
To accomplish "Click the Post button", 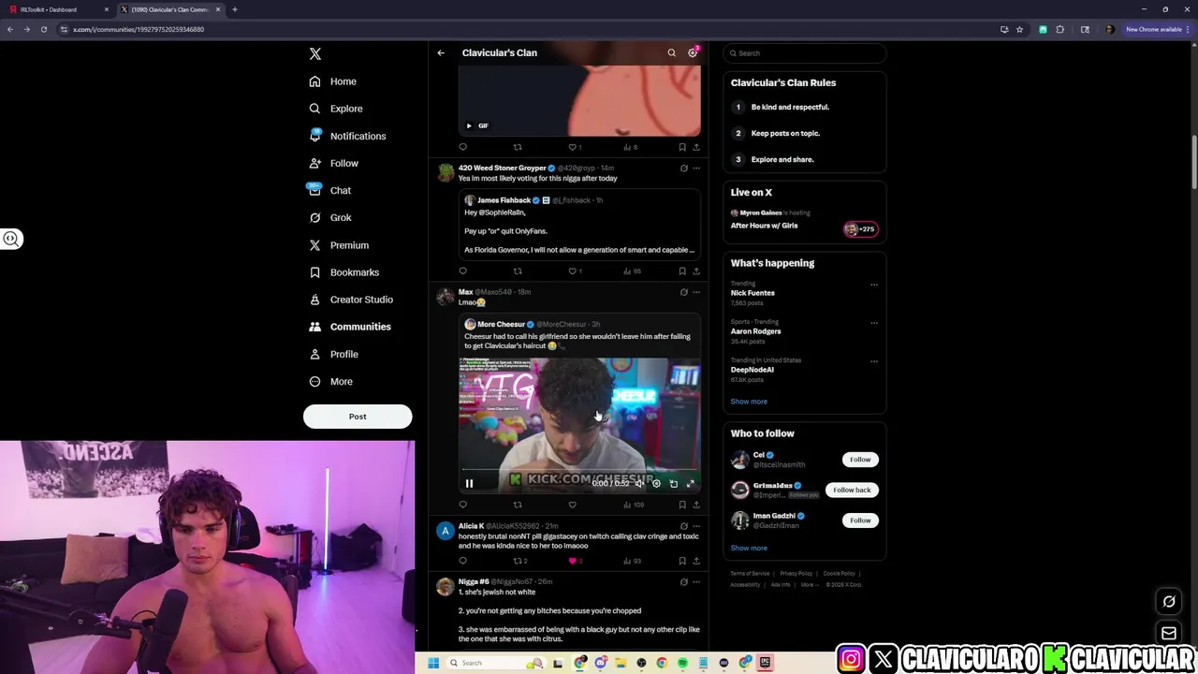I will coord(358,417).
